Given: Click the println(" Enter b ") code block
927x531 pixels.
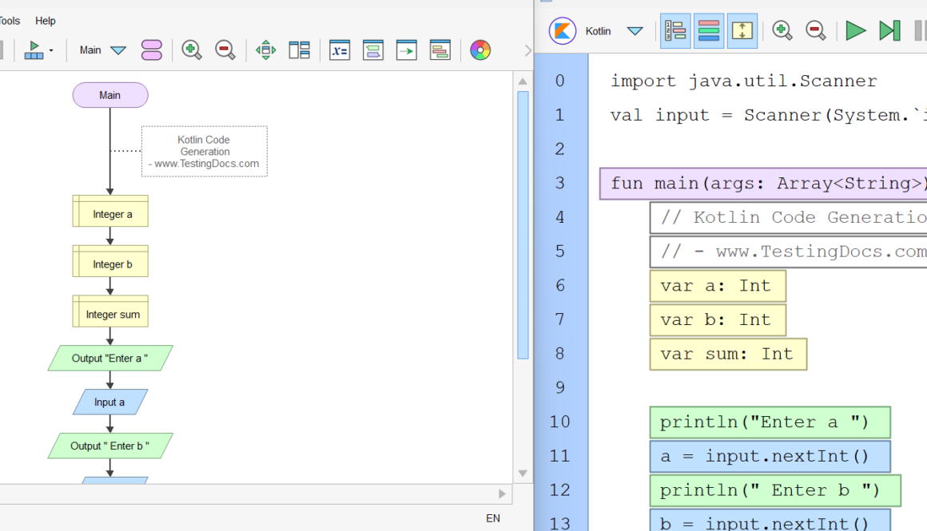Looking at the screenshot, I should 775,490.
